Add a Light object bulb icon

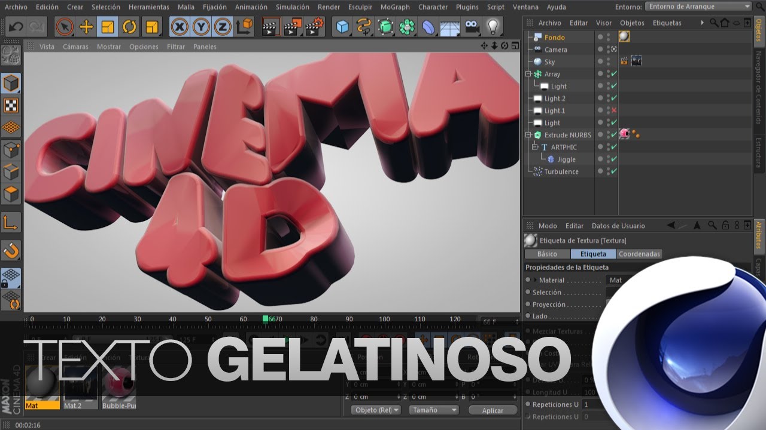tap(493, 27)
